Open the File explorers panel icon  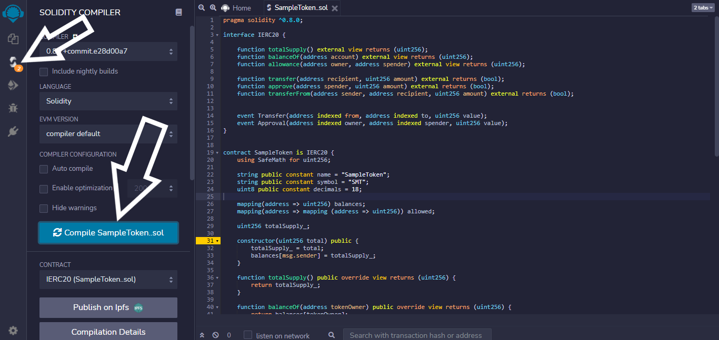tap(13, 39)
